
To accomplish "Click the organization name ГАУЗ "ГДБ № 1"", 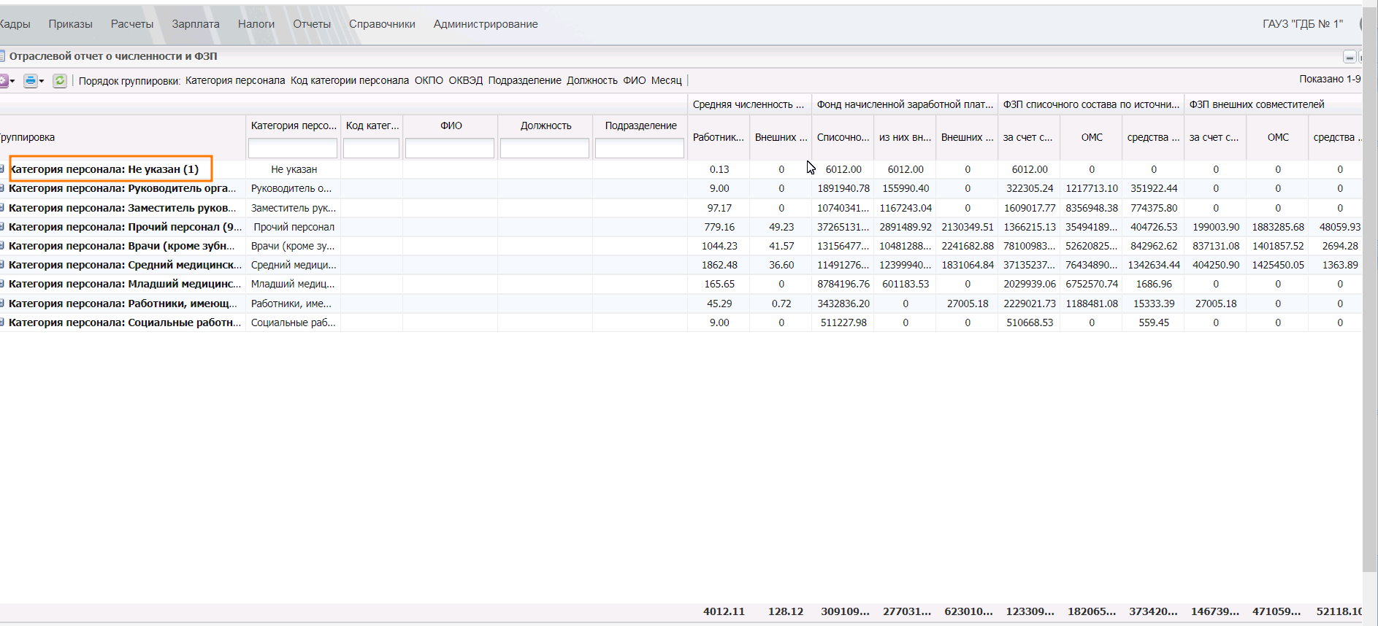I will 1303,24.
